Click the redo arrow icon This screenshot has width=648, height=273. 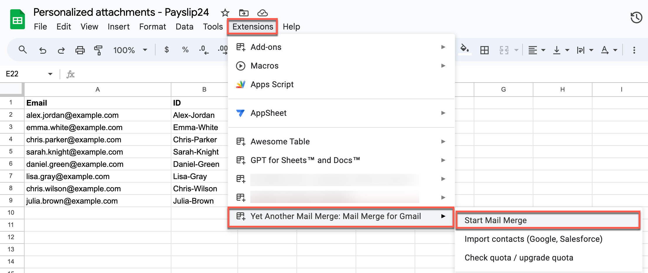click(x=61, y=50)
